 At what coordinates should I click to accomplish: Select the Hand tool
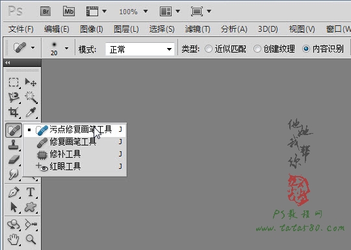[14, 240]
